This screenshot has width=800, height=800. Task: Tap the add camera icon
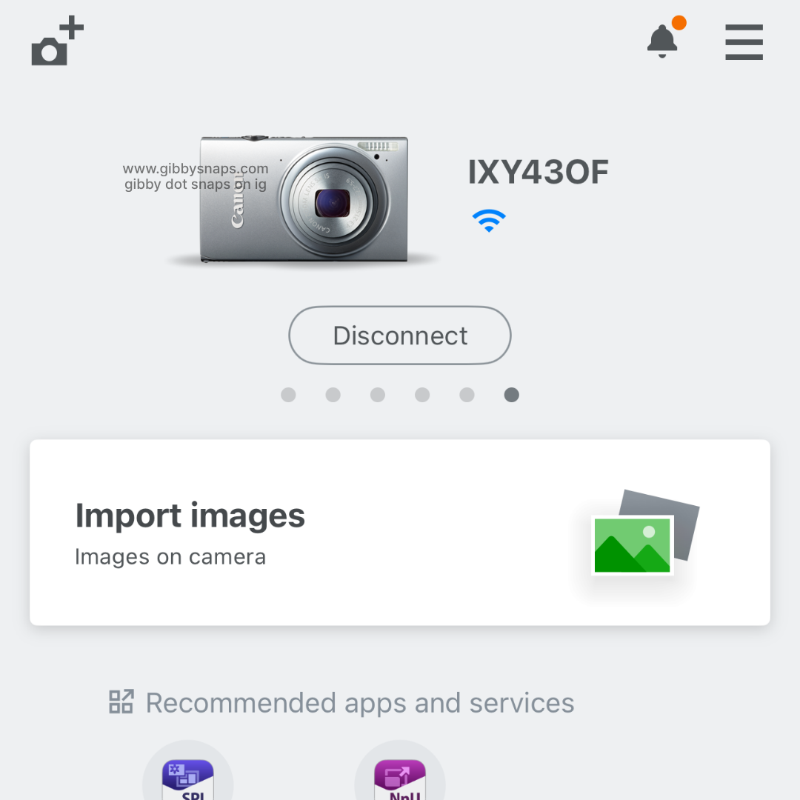click(58, 40)
